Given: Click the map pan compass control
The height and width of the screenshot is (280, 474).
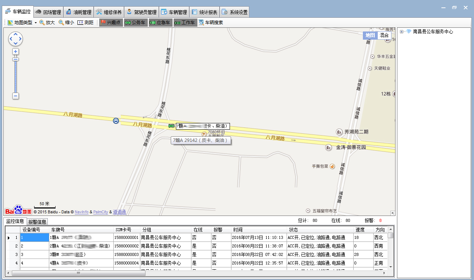Looking at the screenshot, I should pyautogui.click(x=16, y=39).
